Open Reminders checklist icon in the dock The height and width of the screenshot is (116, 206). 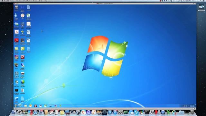tap(57, 112)
